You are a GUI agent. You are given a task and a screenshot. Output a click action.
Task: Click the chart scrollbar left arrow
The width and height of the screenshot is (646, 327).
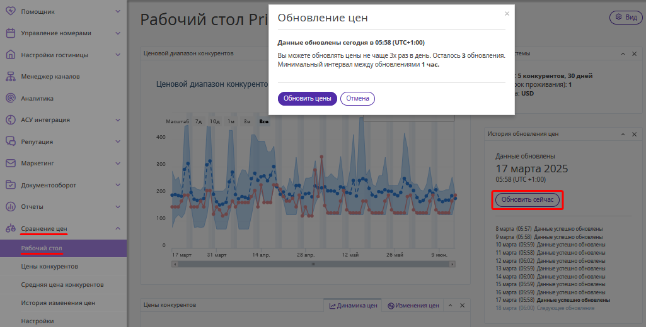pos(175,264)
